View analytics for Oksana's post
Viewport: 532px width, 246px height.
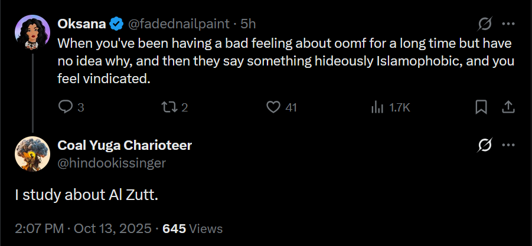coord(377,107)
